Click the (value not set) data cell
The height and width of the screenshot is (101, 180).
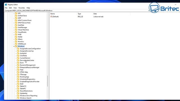(x=98, y=17)
